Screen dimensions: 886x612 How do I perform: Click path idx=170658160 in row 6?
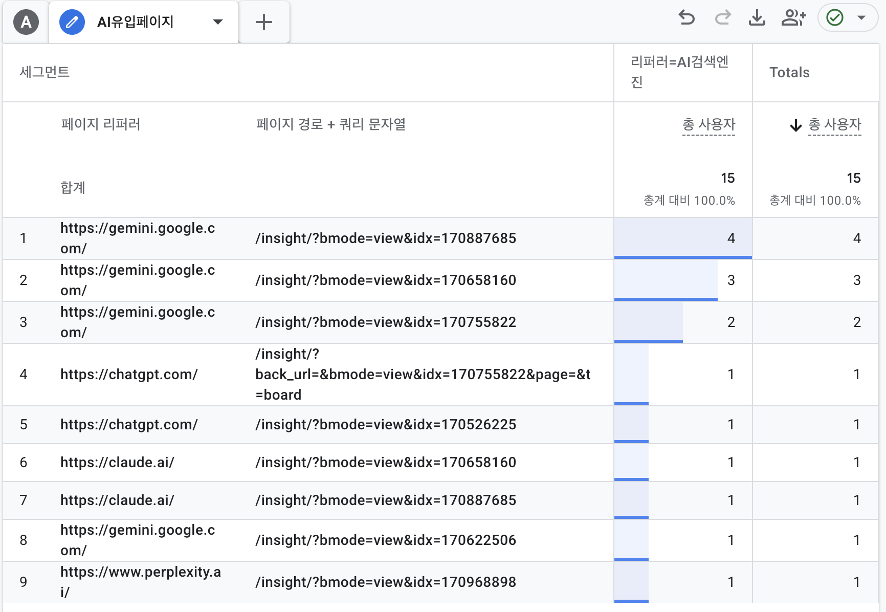click(x=386, y=462)
